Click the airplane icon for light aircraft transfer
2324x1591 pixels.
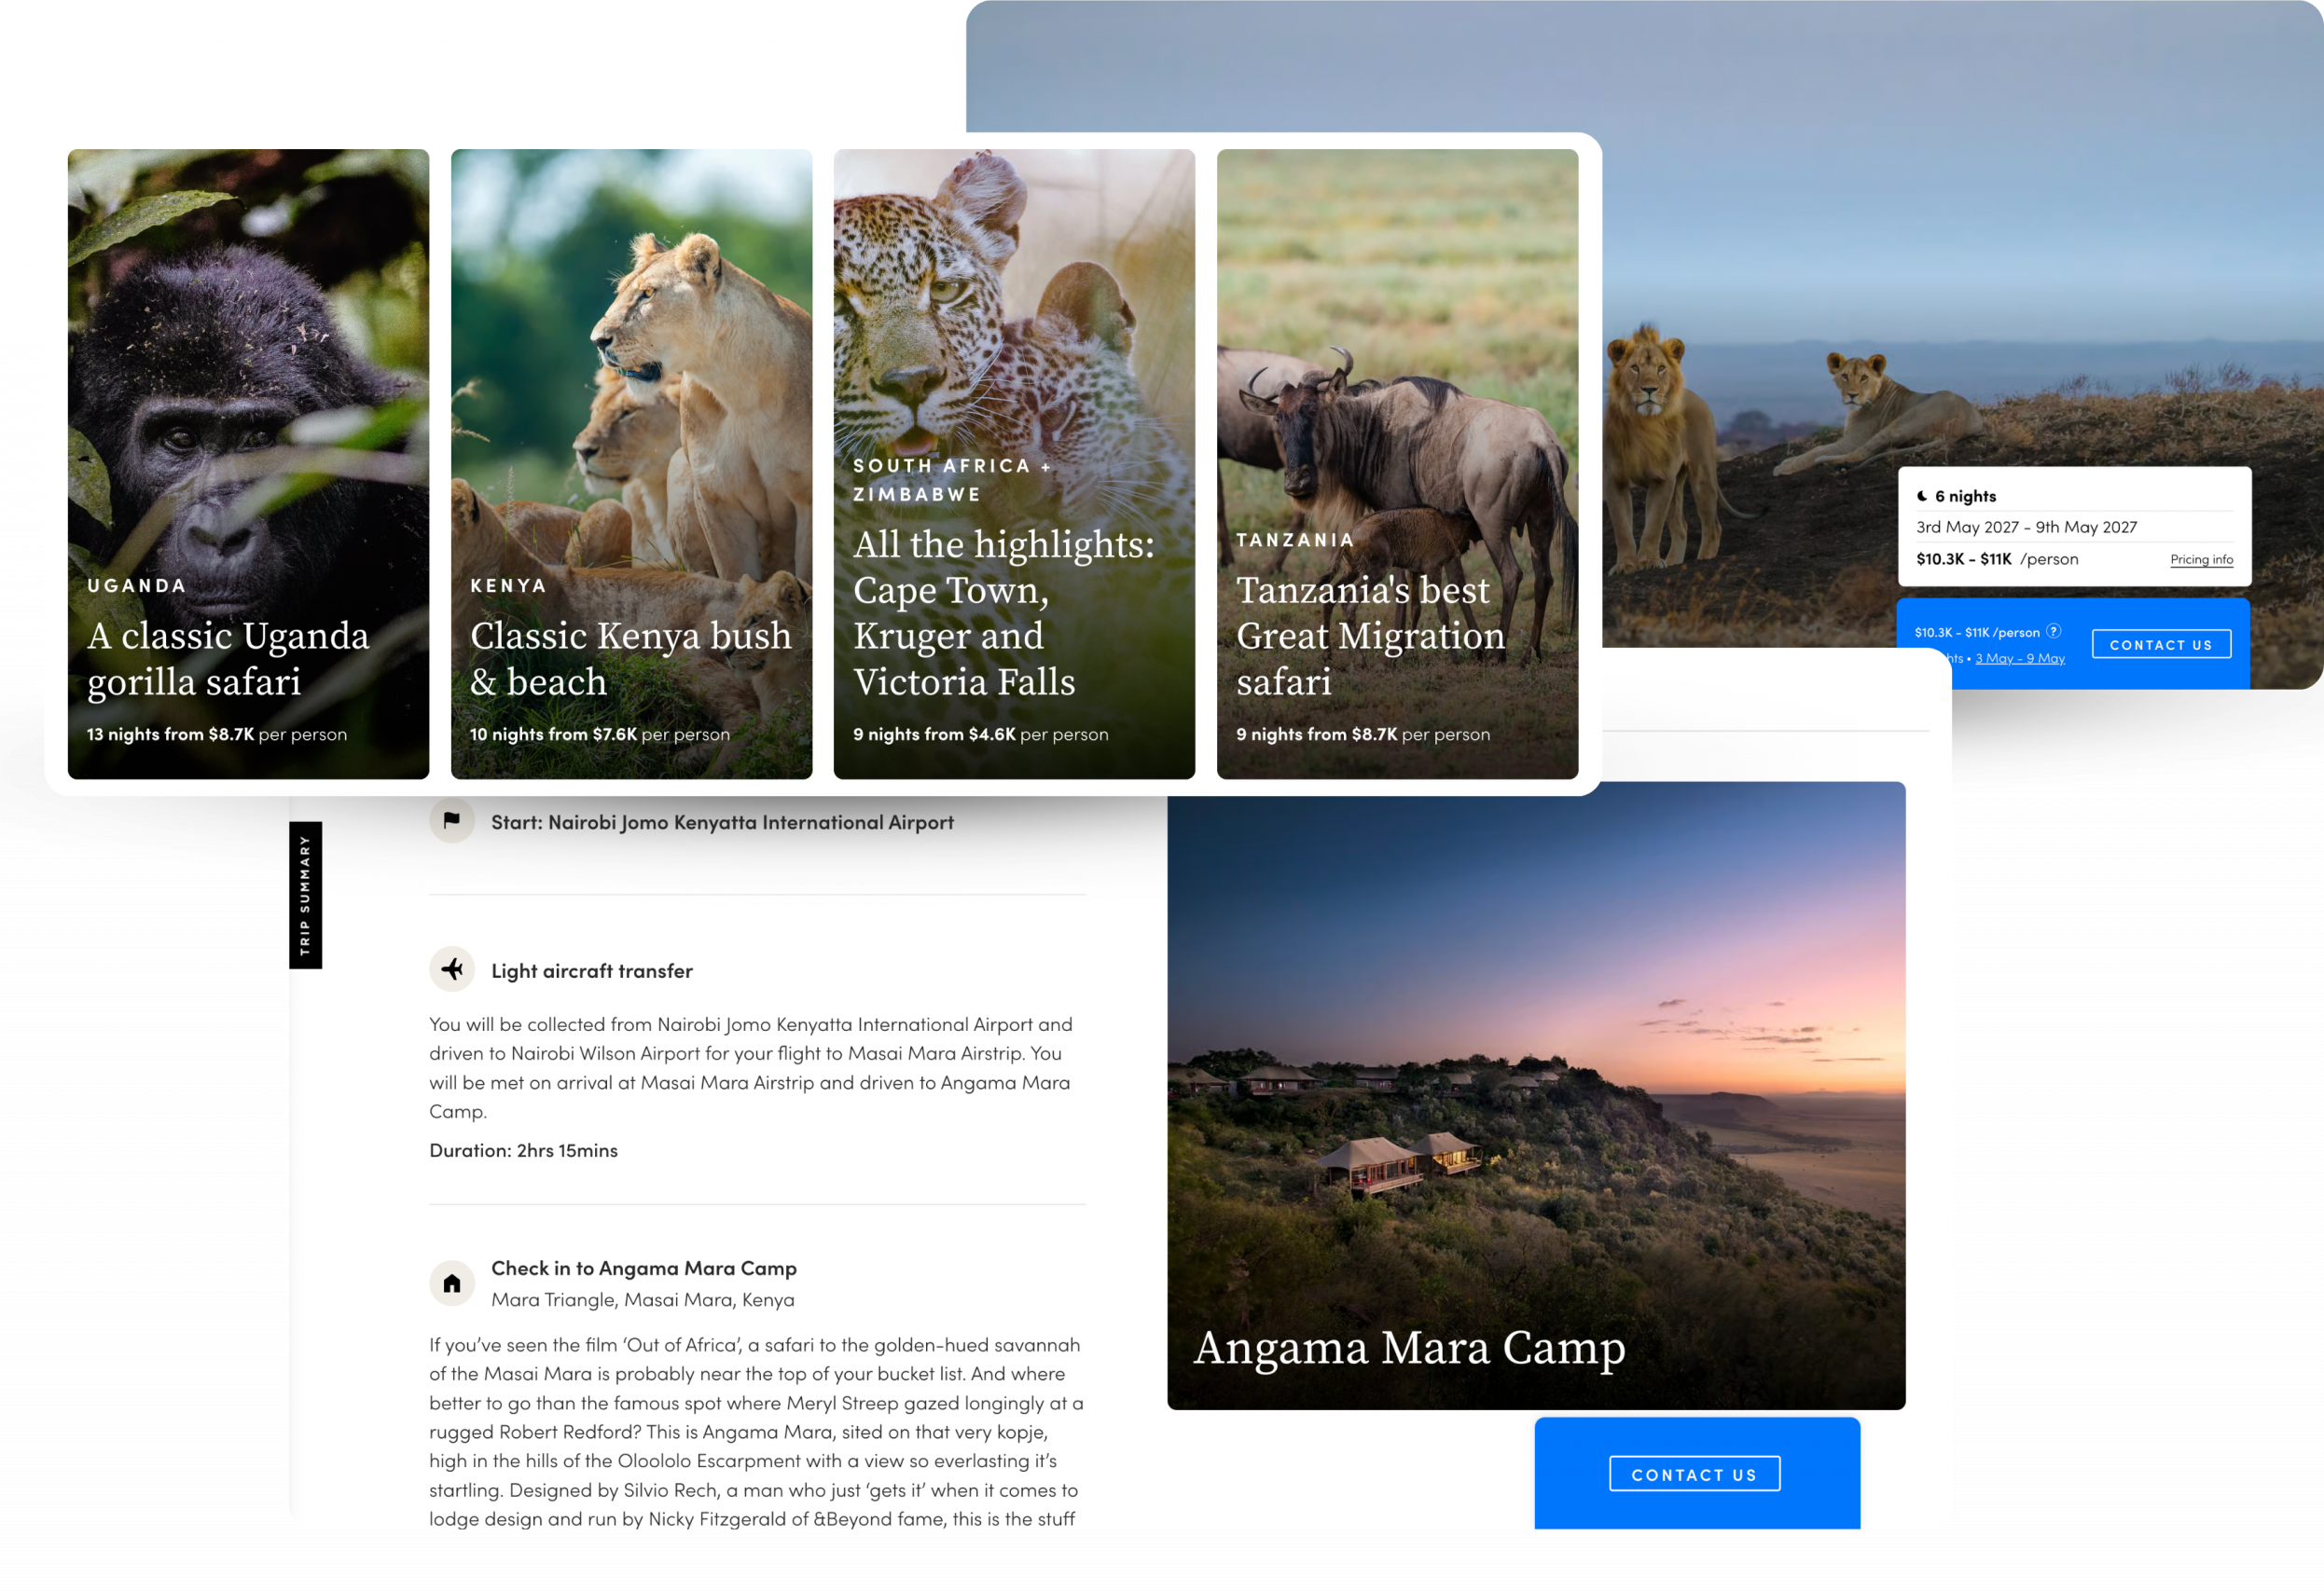tap(453, 969)
